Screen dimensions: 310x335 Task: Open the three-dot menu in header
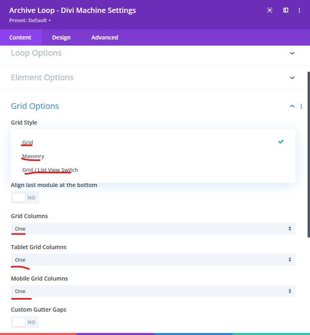[x=299, y=10]
